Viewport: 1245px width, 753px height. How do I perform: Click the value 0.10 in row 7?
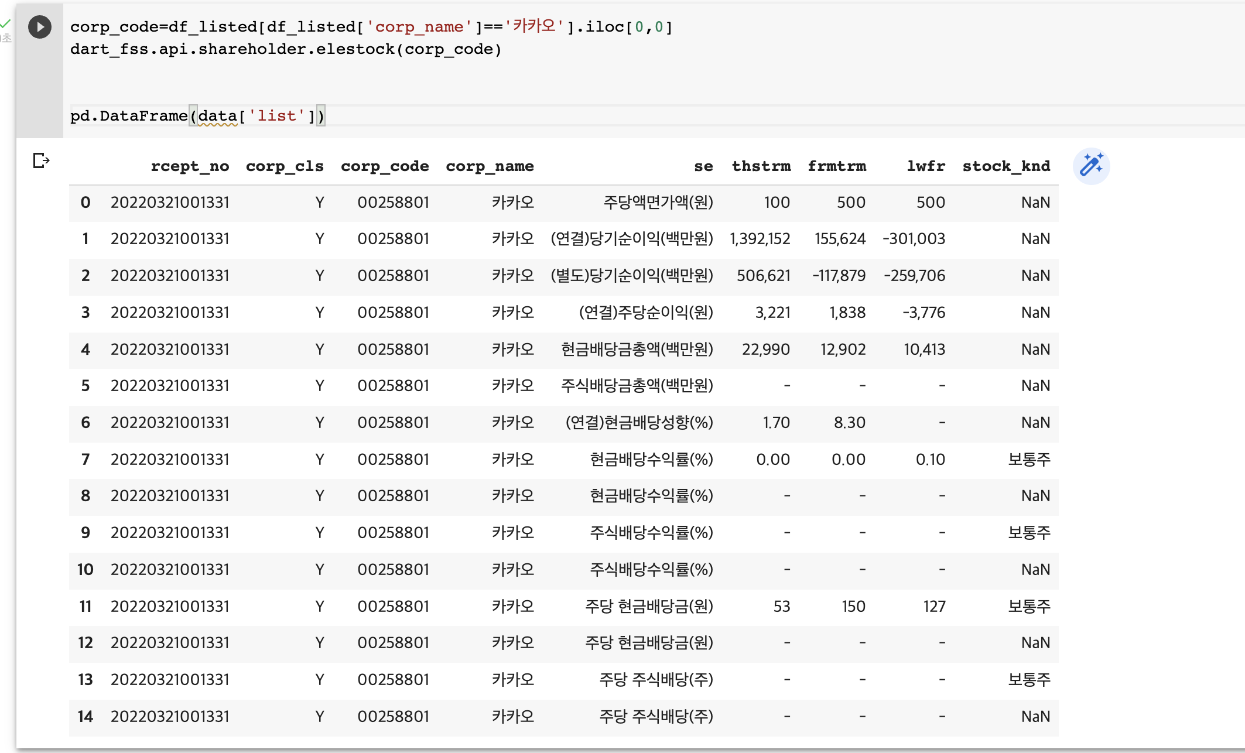(x=930, y=460)
